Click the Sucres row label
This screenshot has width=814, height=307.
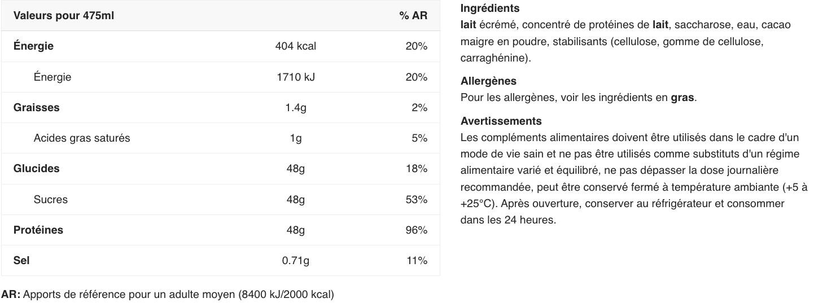point(51,199)
